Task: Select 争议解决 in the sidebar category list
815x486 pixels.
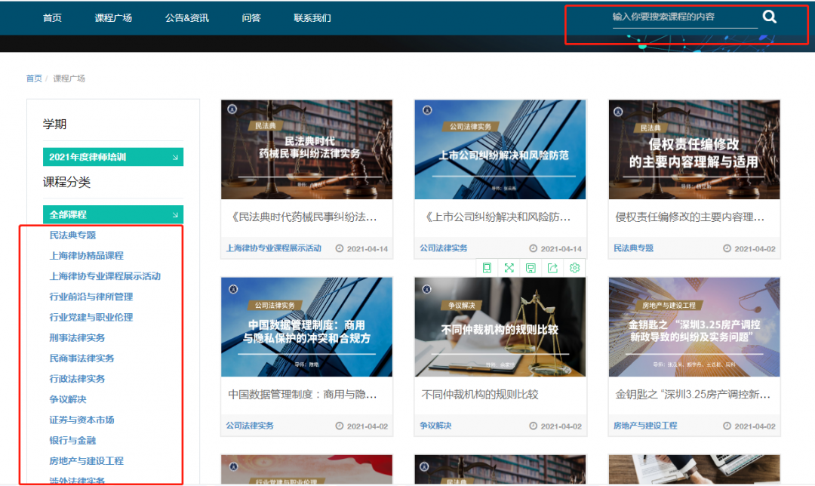Action: (68, 399)
